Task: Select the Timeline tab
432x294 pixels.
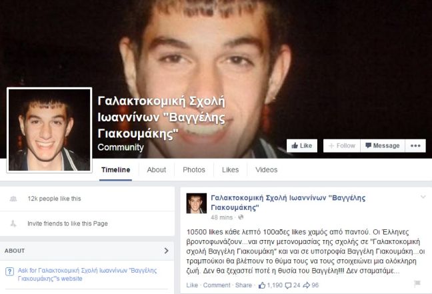Action: coord(116,170)
